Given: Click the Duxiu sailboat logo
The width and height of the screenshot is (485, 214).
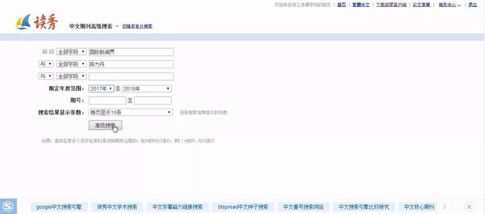Looking at the screenshot, I should [36, 22].
